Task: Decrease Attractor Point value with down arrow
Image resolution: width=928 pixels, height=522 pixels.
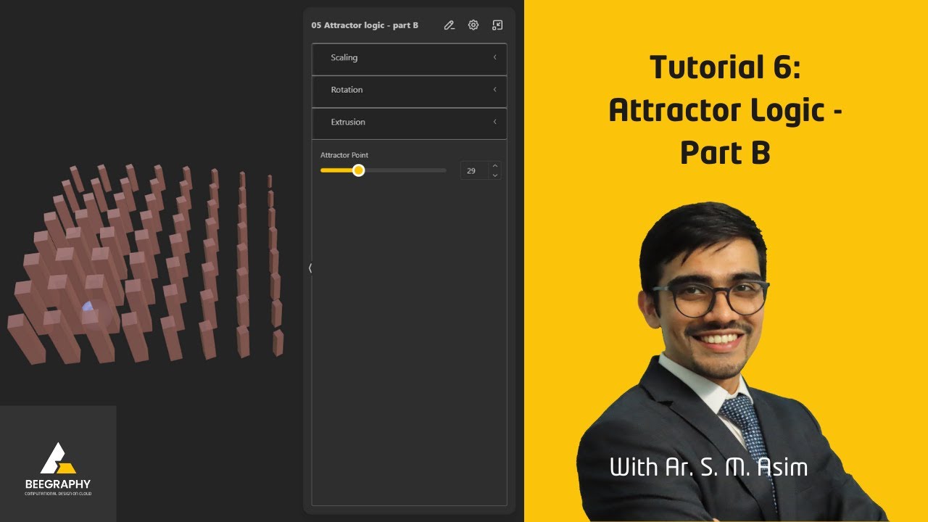Action: coord(495,175)
